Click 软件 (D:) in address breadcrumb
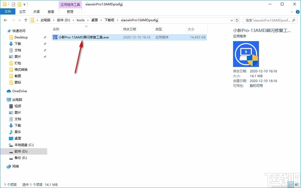 coord(64,20)
